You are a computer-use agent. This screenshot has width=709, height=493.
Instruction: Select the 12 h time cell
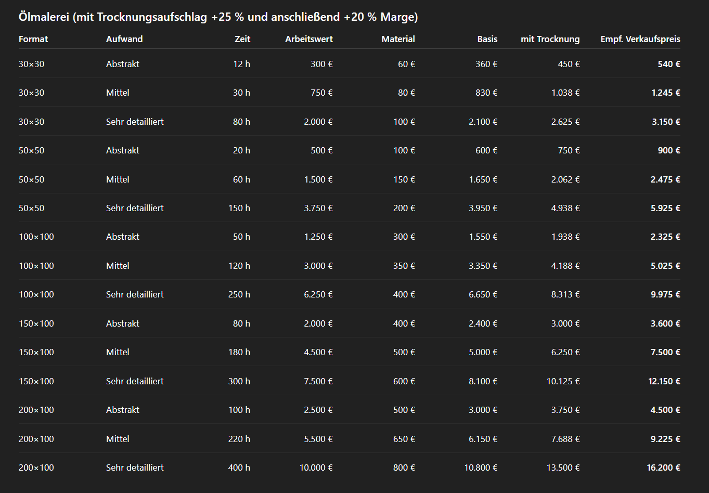241,64
